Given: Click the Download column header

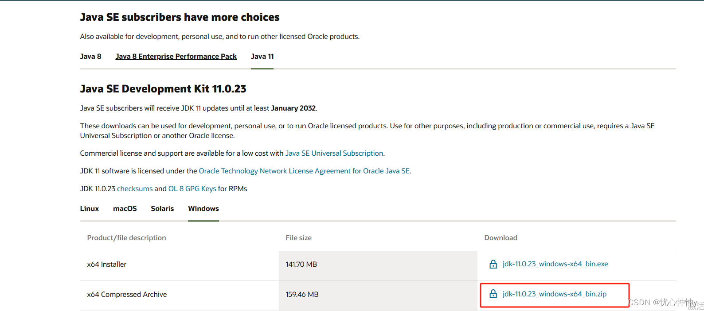Looking at the screenshot, I should (x=501, y=238).
